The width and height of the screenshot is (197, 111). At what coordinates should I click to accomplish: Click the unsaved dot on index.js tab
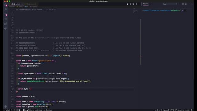(x=22, y=4)
